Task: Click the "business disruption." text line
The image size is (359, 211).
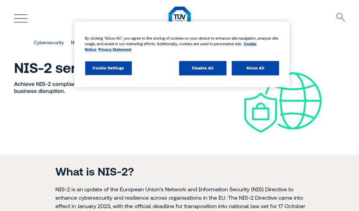Action: point(39,91)
